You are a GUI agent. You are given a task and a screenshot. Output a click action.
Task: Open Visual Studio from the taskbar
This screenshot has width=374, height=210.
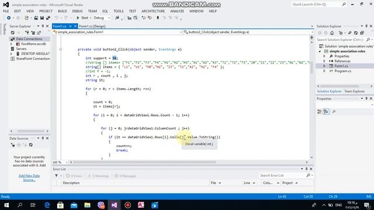point(115,205)
